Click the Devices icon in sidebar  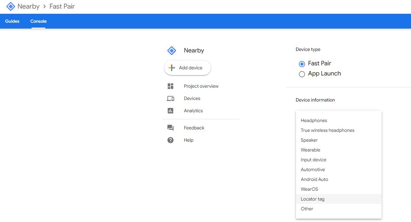[171, 99]
